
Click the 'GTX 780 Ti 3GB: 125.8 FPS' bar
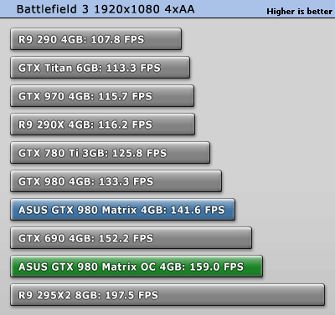tap(111, 153)
